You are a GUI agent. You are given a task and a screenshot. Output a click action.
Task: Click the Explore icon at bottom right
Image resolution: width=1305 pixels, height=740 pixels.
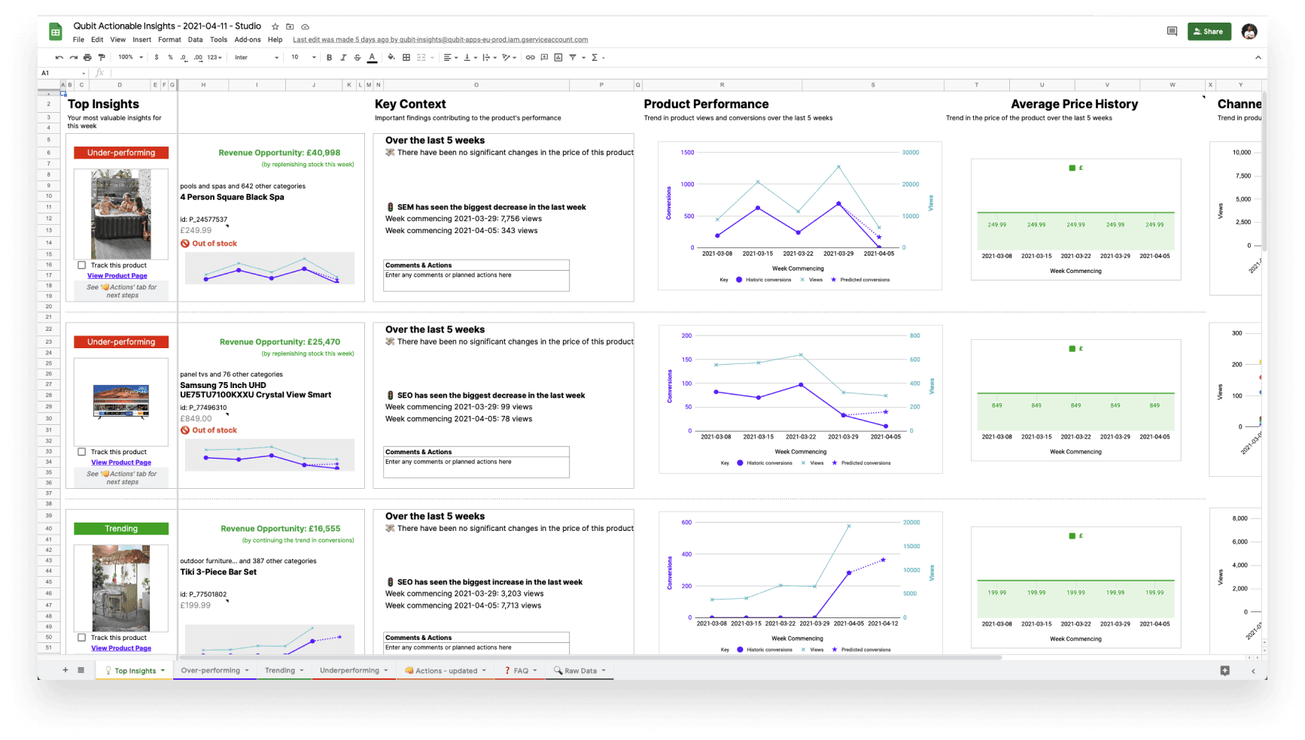pos(1224,671)
